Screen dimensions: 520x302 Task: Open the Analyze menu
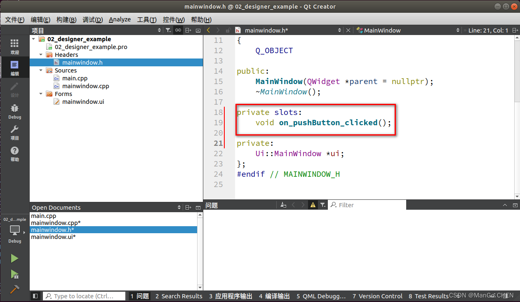(120, 19)
